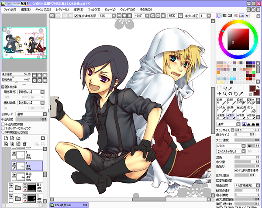
Task: Click the 通常 view mode button in toolbar
Action: coord(172,16)
